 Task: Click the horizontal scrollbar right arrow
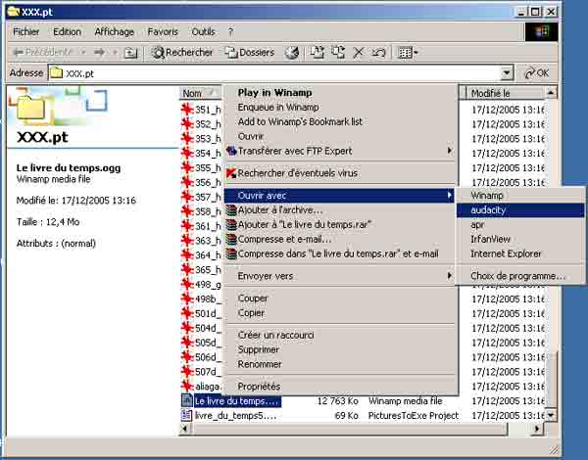537,429
